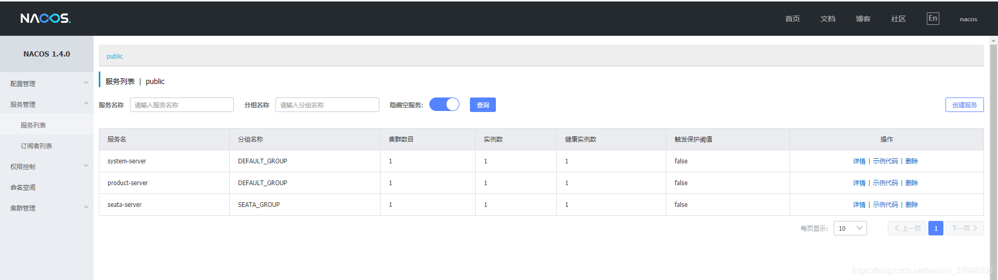Open 详情 for seata-server
Screen dimensions: 998x280
click(x=859, y=205)
